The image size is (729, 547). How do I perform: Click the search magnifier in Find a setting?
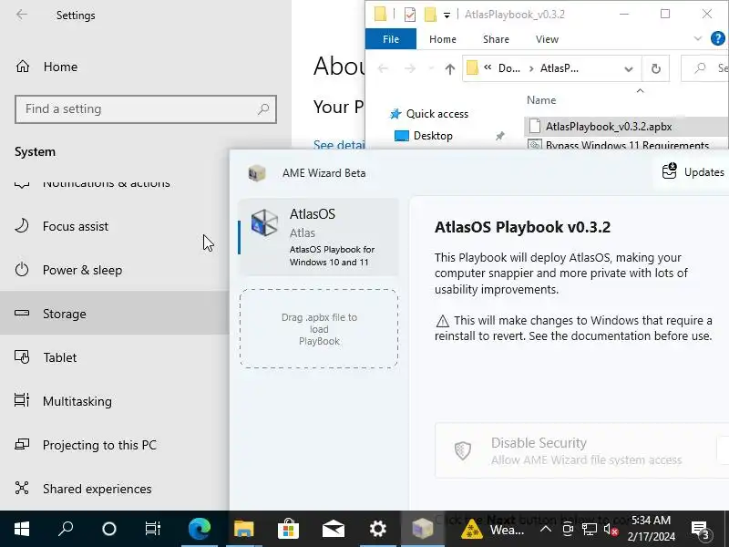263,108
